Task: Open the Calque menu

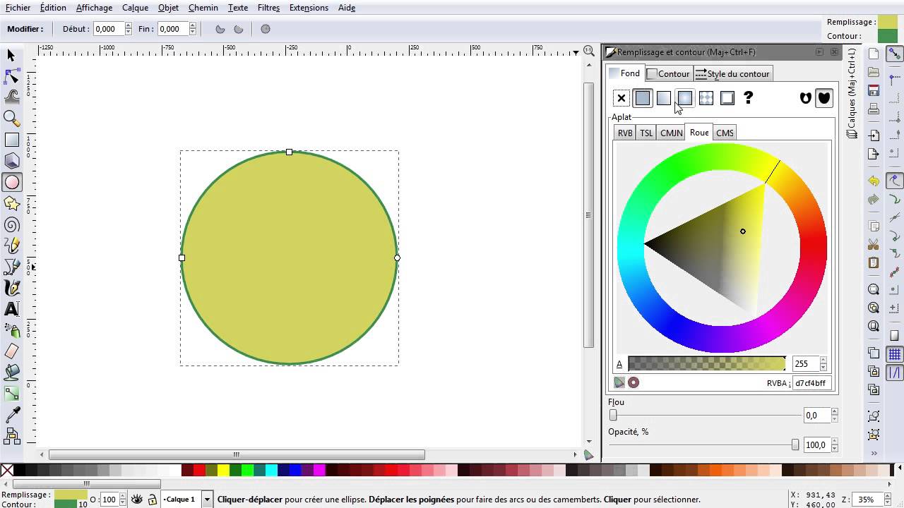Action: tap(135, 8)
